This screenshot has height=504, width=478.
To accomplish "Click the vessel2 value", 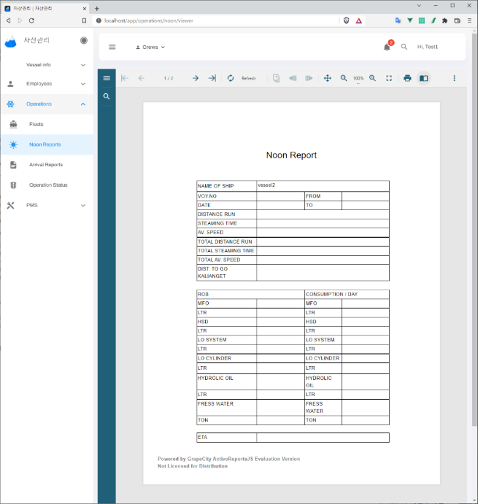I will point(266,185).
